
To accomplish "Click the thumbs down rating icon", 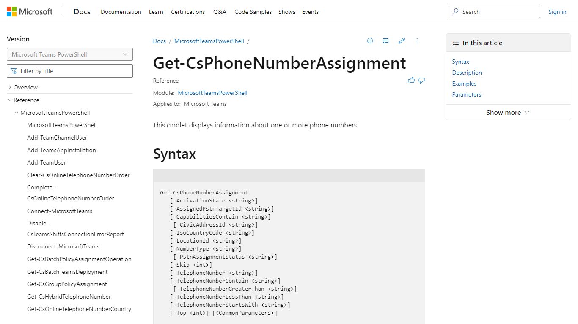I will click(422, 80).
